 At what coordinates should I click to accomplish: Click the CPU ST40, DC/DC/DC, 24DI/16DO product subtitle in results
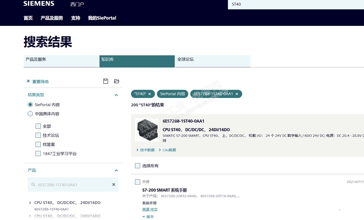point(196,130)
